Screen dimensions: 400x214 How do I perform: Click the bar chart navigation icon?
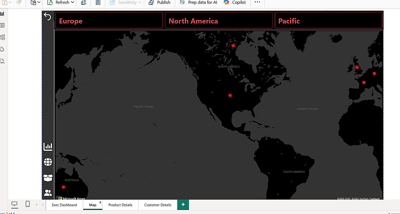(48, 147)
